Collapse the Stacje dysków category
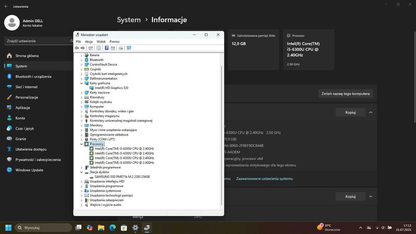The width and height of the screenshot is (416, 234). [82, 172]
